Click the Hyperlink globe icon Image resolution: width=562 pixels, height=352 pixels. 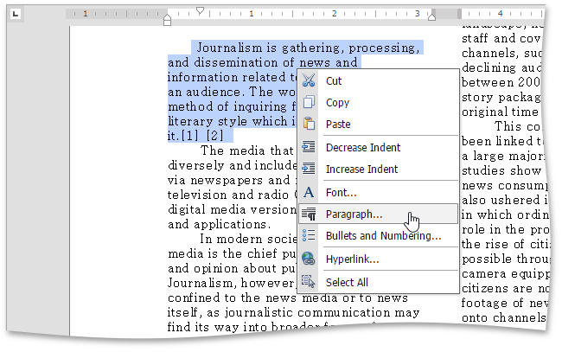click(x=309, y=259)
